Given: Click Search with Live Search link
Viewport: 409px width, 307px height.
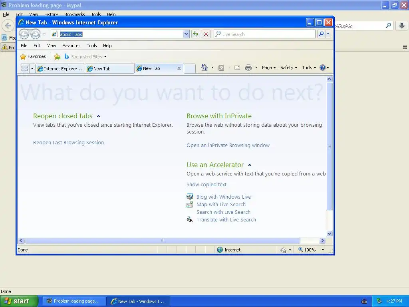Looking at the screenshot, I should point(223,212).
